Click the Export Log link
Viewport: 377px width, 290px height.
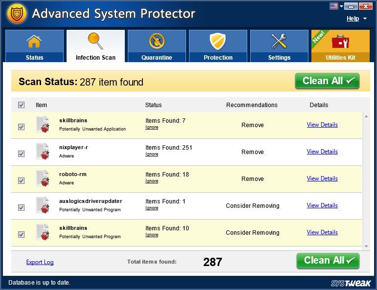coord(40,262)
